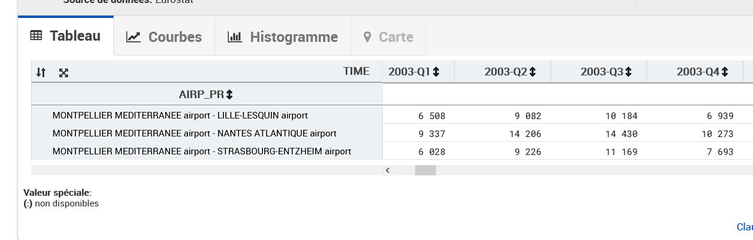The image size is (753, 240).
Task: Expand table to fullscreen with the arrows icon
Action: click(x=63, y=72)
